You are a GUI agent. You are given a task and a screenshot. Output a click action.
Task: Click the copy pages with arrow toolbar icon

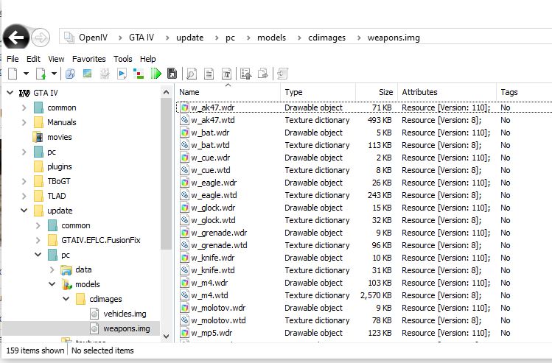(263, 74)
